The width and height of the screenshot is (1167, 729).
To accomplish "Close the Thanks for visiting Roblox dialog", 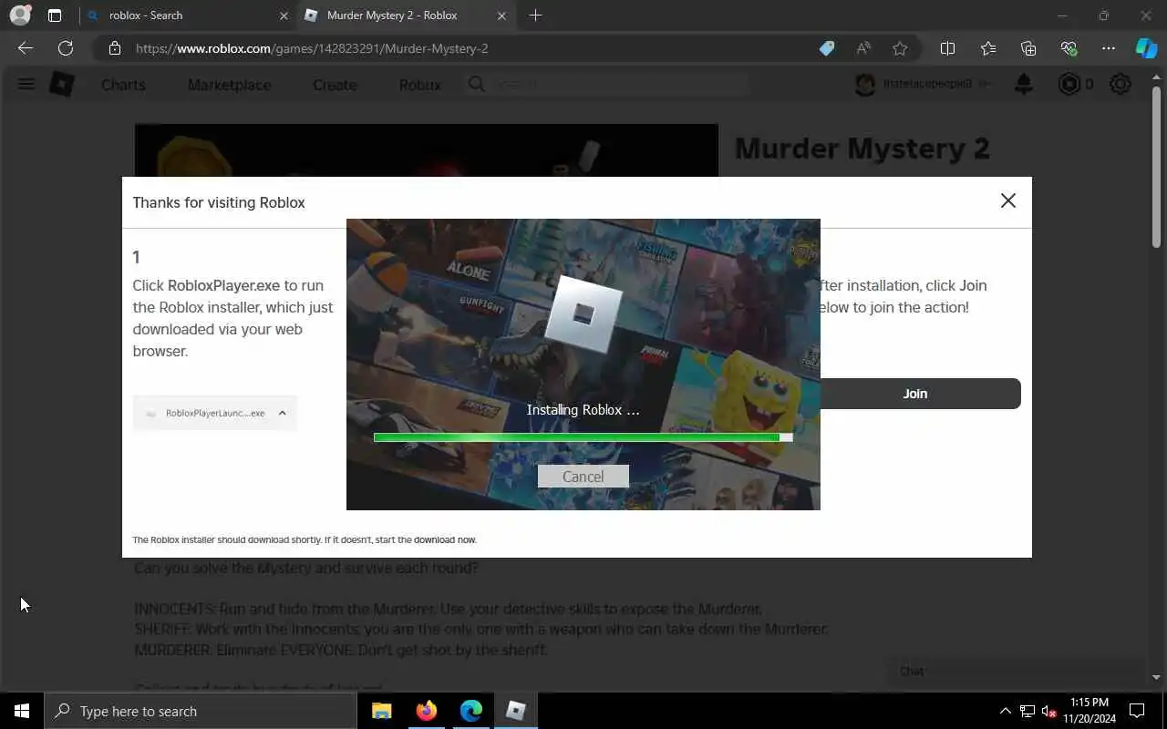I will (1007, 200).
